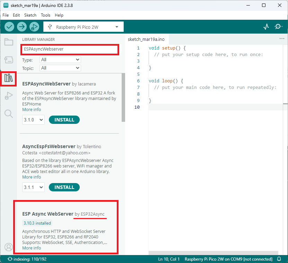Open the Topic filter dropdown
Image resolution: width=288 pixels, height=263 pixels.
click(60, 68)
